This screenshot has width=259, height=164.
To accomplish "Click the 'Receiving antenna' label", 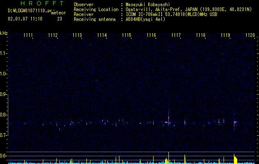I will (x=95, y=19).
